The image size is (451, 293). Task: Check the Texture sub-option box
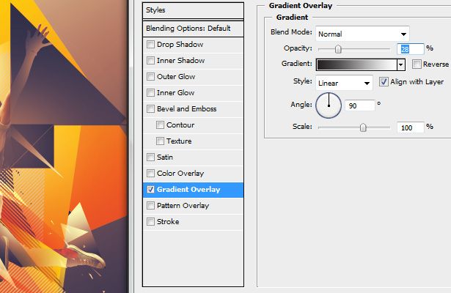160,141
